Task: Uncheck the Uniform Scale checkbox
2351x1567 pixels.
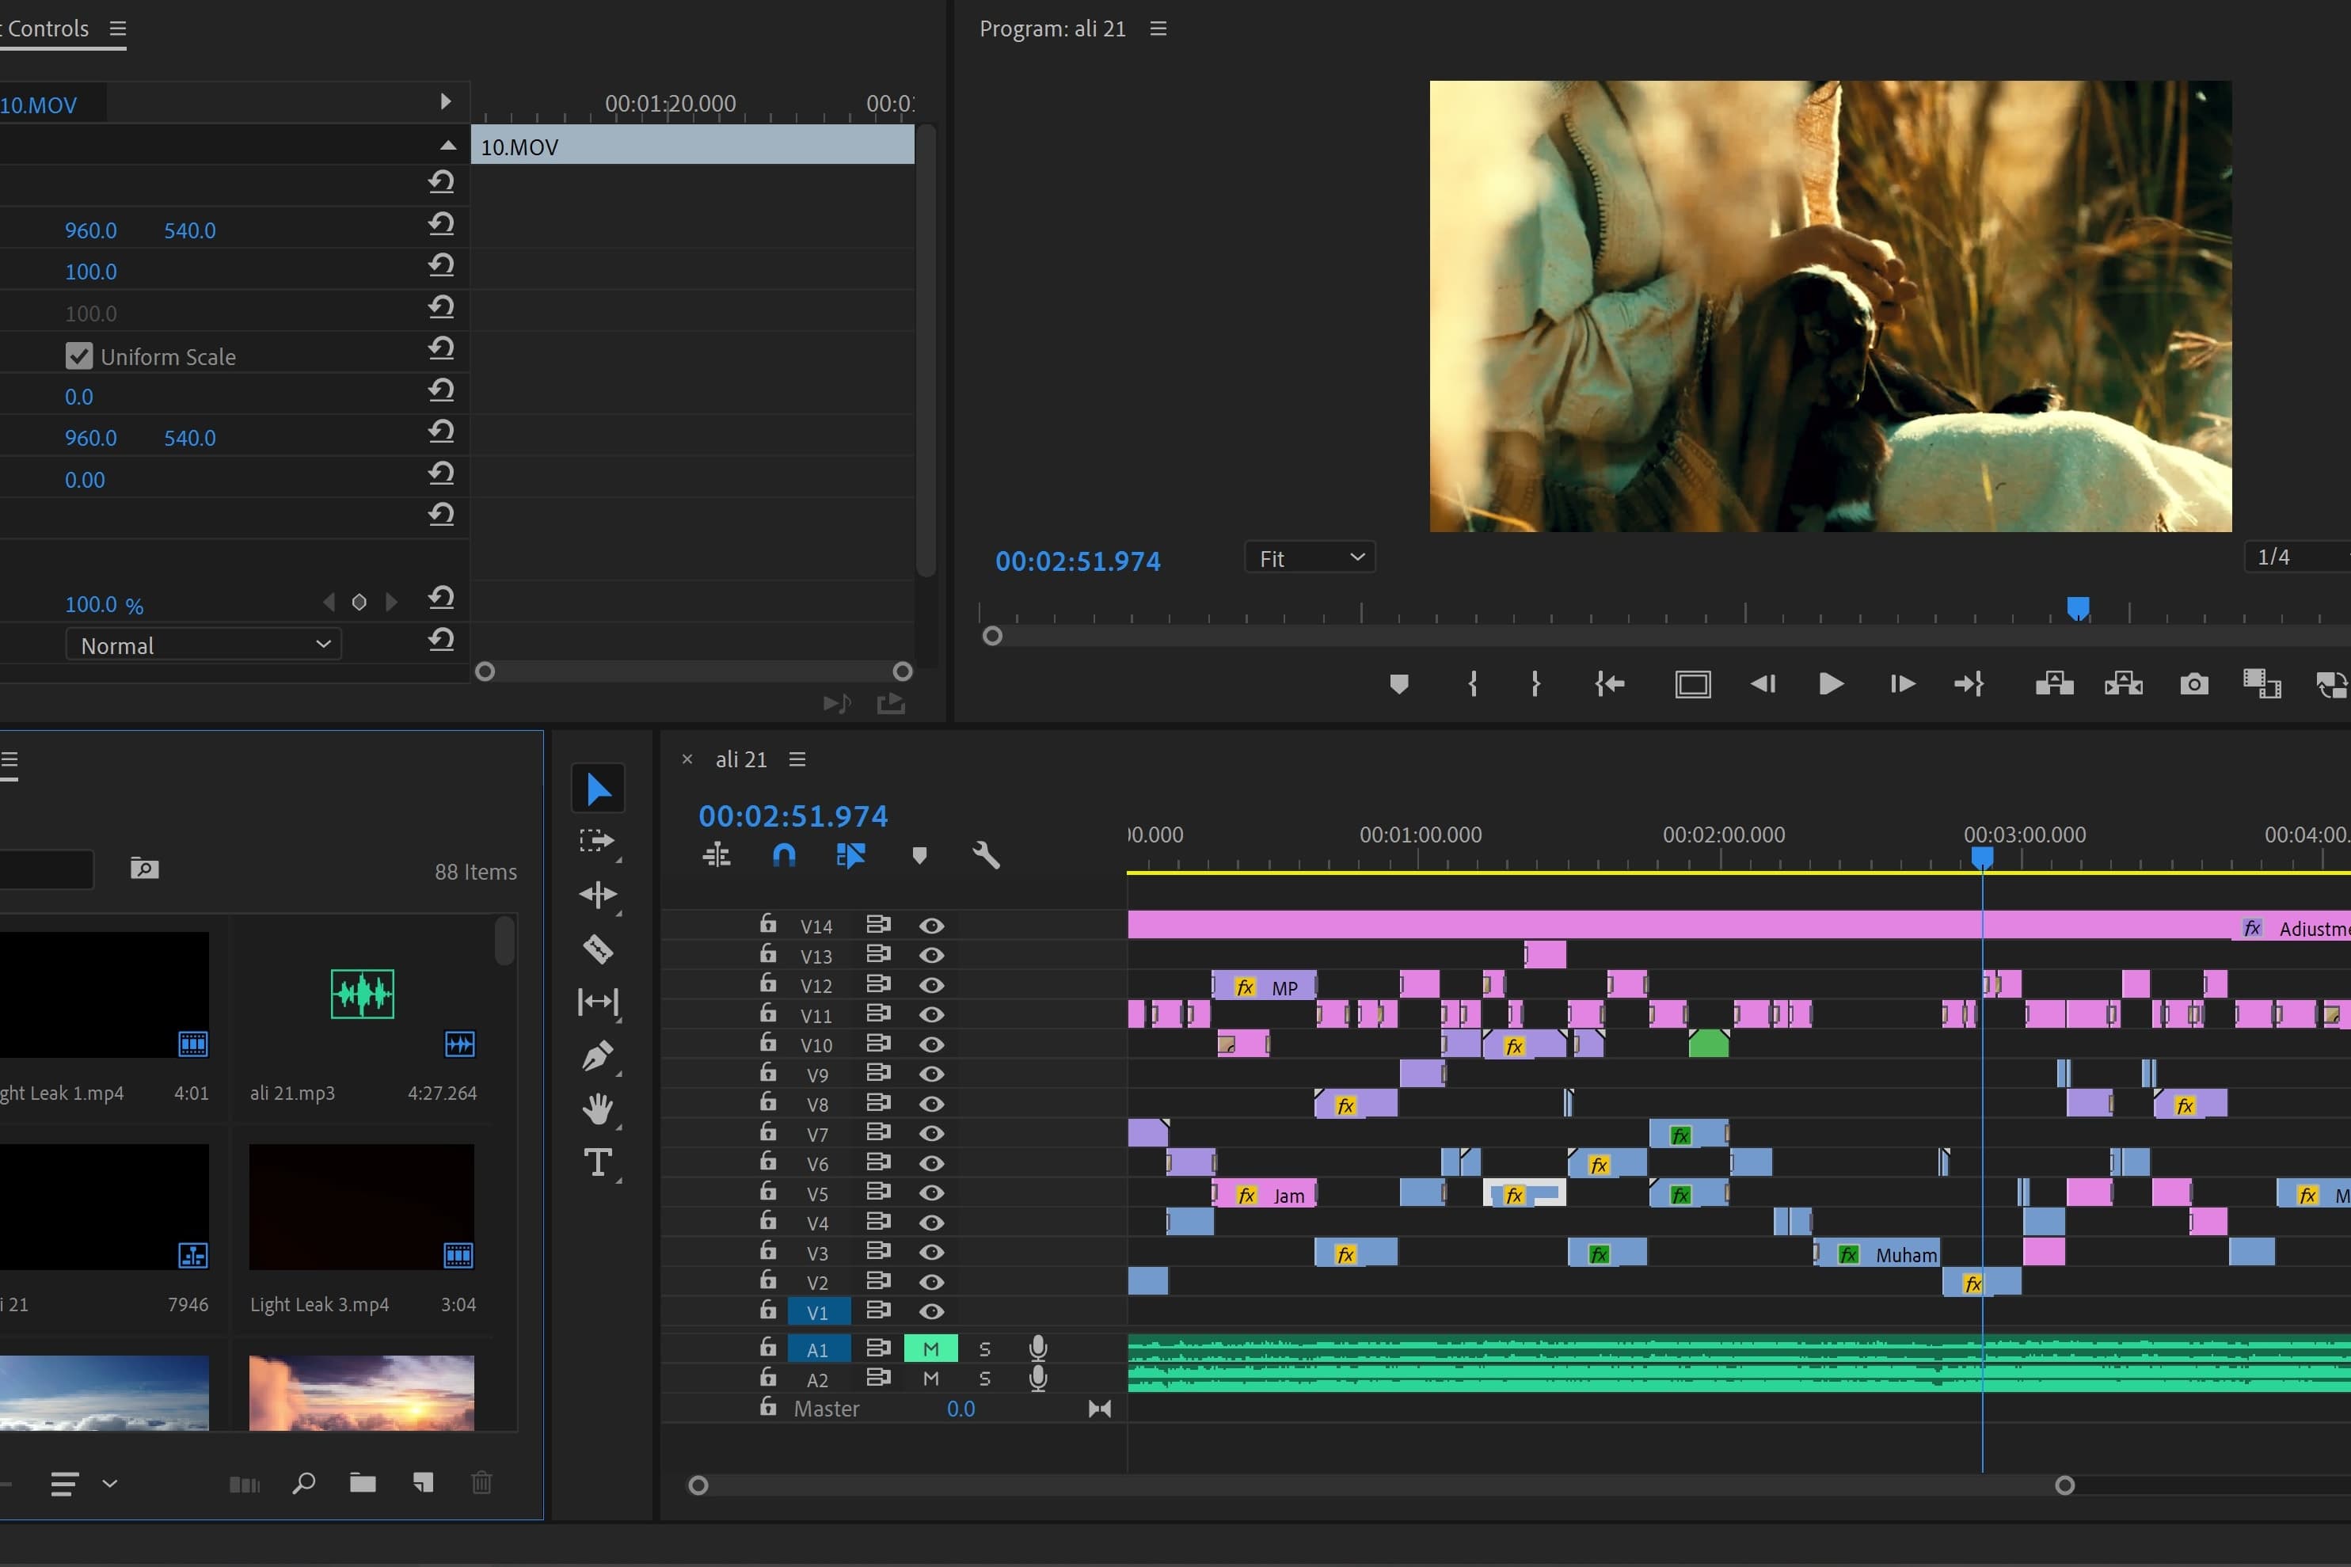Action: click(x=79, y=357)
